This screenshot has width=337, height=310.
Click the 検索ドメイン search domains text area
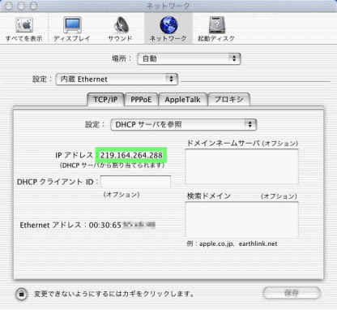(242, 219)
